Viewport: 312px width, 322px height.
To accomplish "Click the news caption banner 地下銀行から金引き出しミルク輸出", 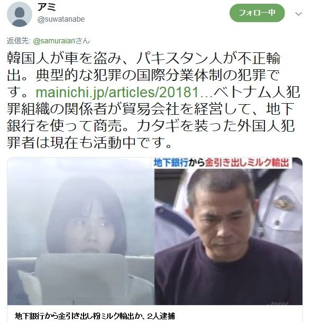I will [221, 163].
